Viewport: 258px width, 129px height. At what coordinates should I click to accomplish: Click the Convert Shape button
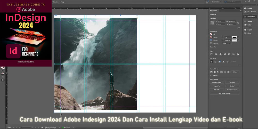(217, 82)
